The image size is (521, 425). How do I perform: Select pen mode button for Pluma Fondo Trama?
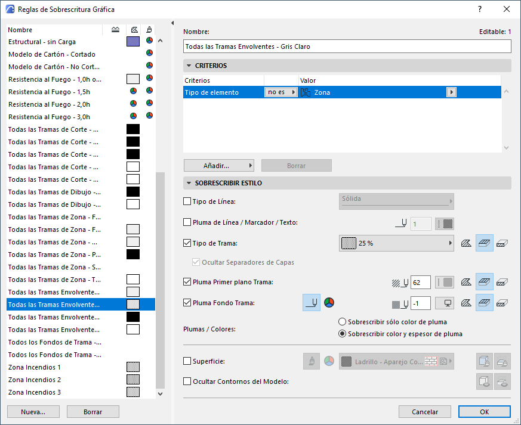tap(312, 302)
